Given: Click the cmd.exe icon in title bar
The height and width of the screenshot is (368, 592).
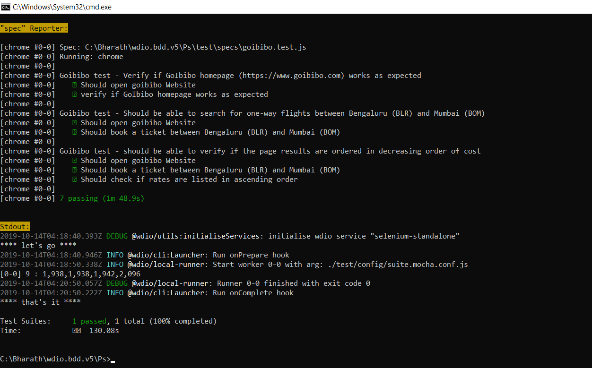Looking at the screenshot, I should pyautogui.click(x=5, y=7).
